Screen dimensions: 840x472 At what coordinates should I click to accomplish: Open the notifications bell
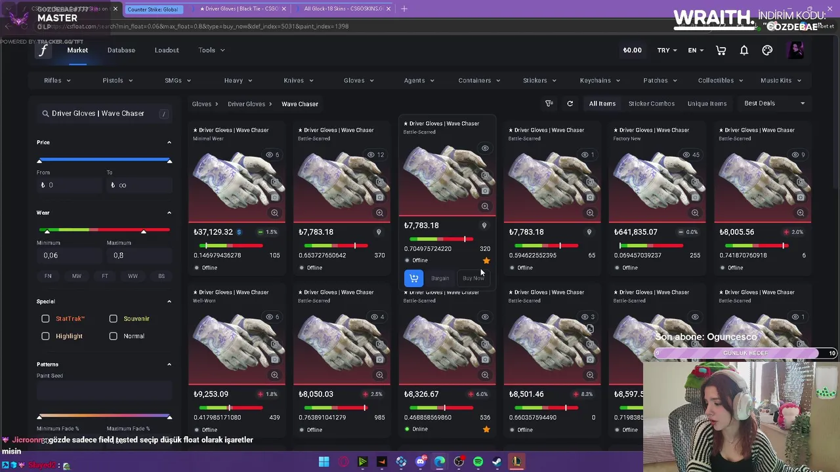coord(744,50)
